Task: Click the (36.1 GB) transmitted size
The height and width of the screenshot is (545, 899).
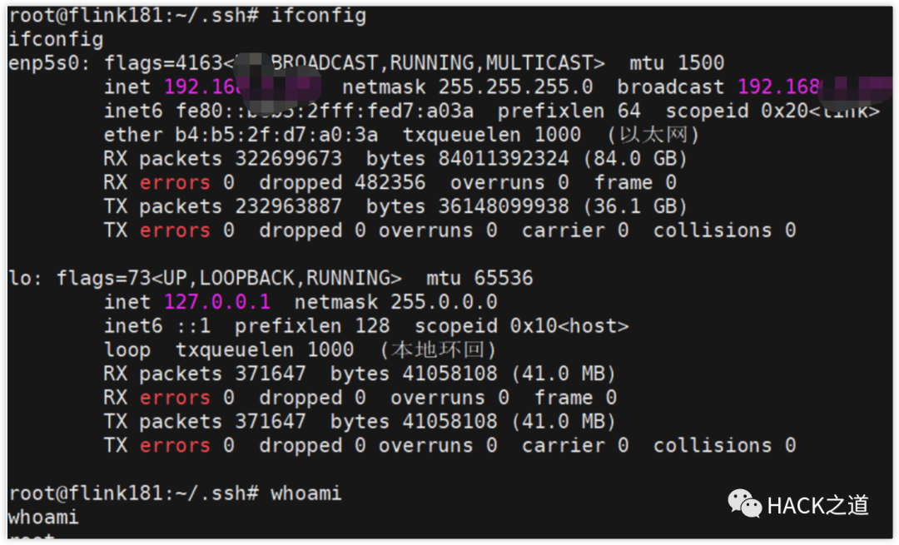Action: (x=634, y=206)
